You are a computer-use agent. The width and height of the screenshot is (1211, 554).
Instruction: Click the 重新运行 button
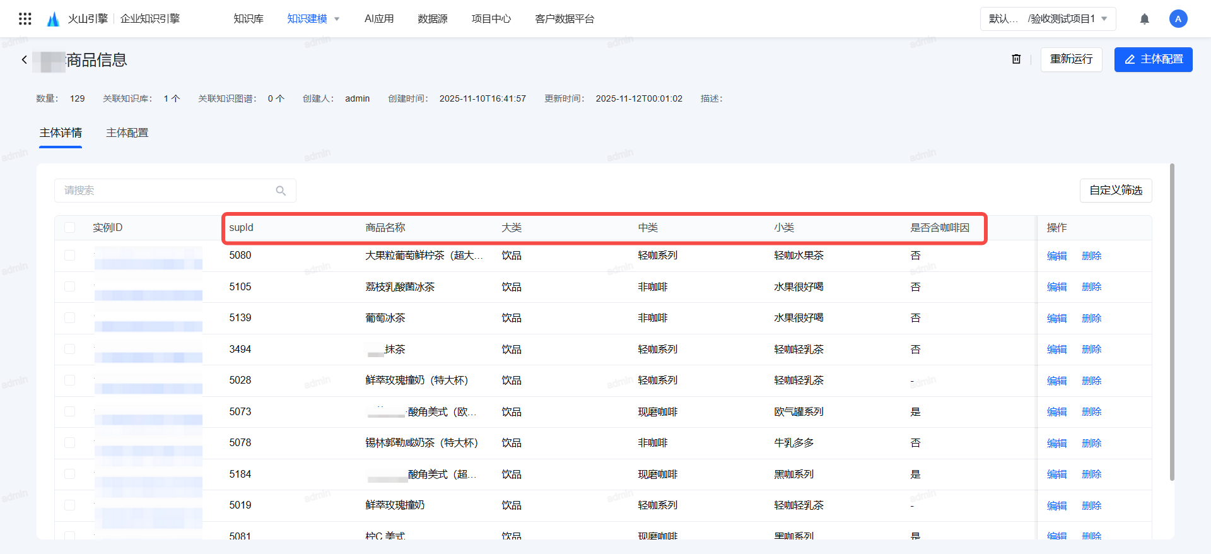click(1071, 59)
